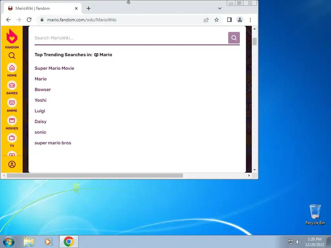Open the Chrome profile avatar icon

coord(240,20)
